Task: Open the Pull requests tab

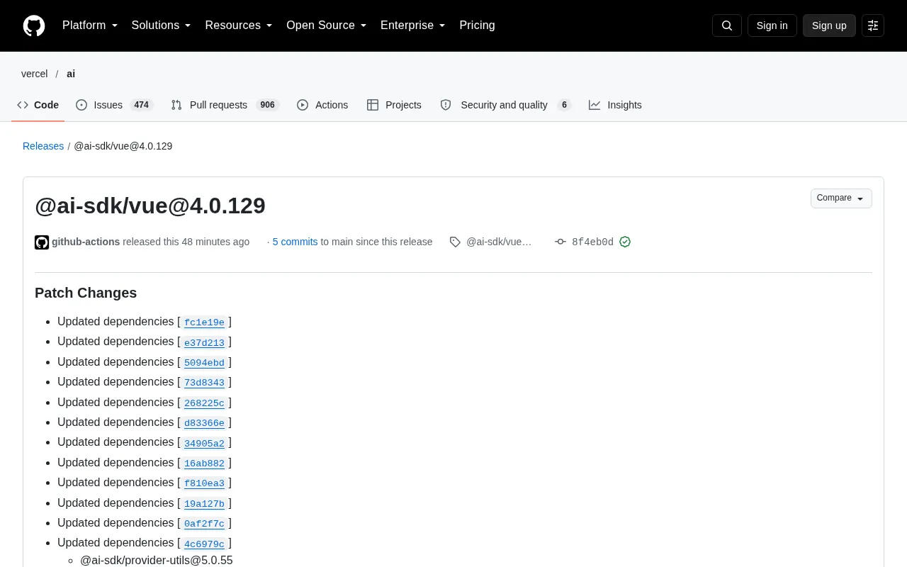Action: click(225, 105)
